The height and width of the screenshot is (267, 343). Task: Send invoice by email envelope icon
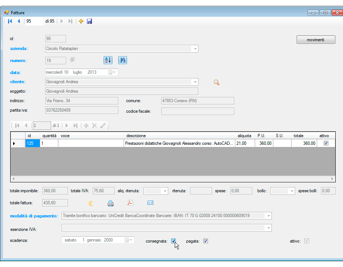150,203
